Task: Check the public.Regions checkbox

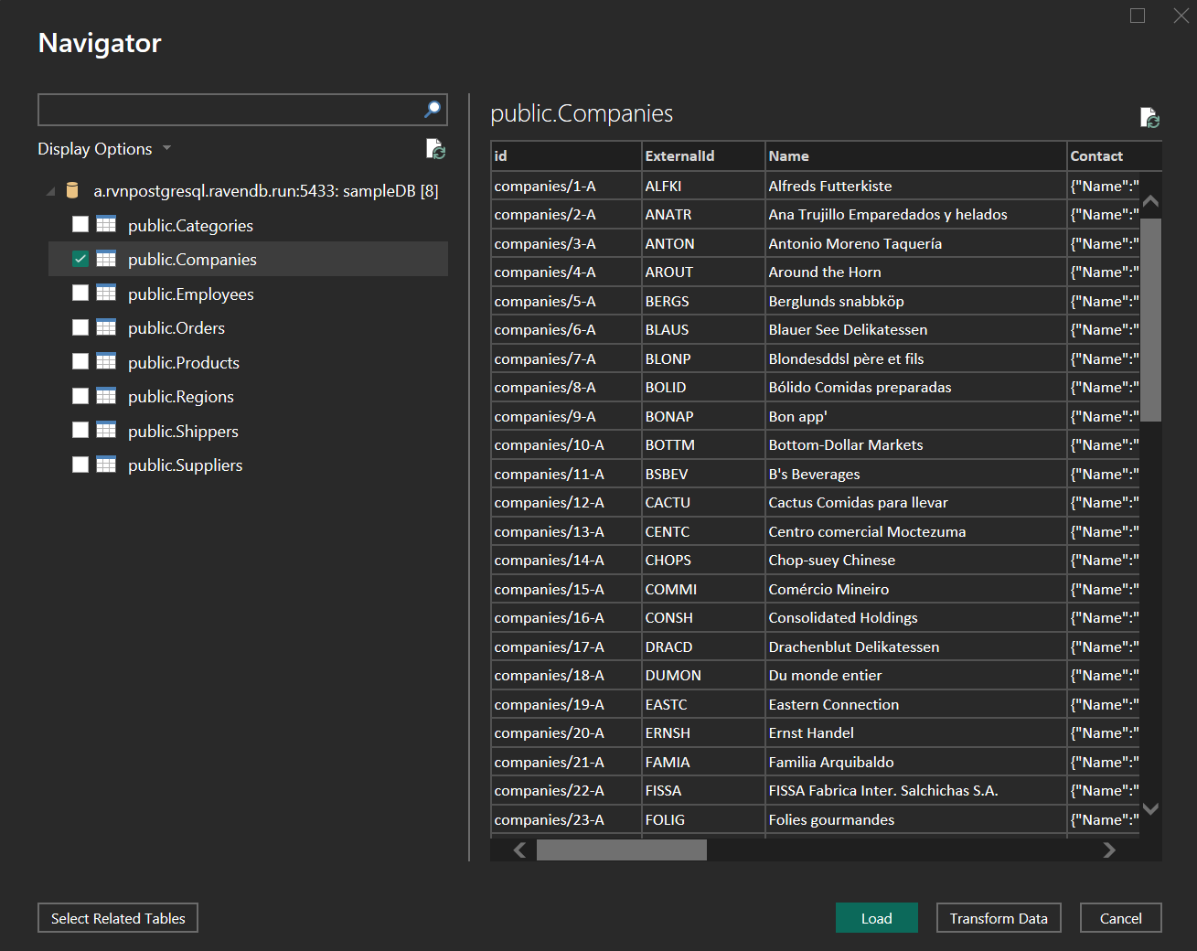Action: [80, 396]
